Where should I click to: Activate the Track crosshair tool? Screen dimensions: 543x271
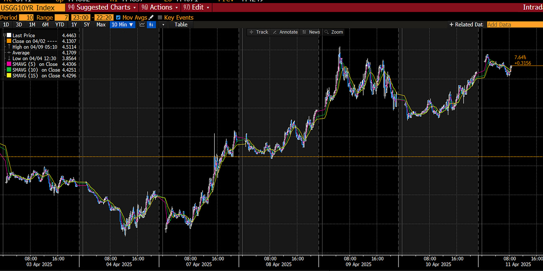[259, 32]
